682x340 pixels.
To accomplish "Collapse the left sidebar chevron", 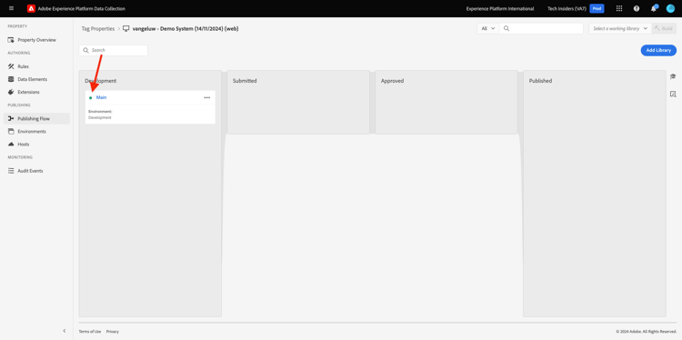I will 65,331.
